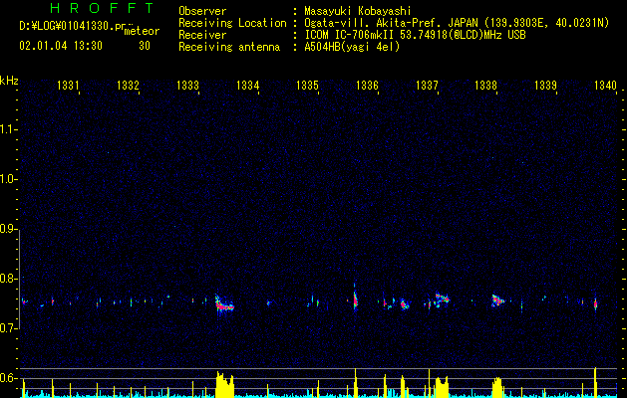The height and width of the screenshot is (398, 627).
Task: Click the 1331 time marker
Action: pos(69,85)
